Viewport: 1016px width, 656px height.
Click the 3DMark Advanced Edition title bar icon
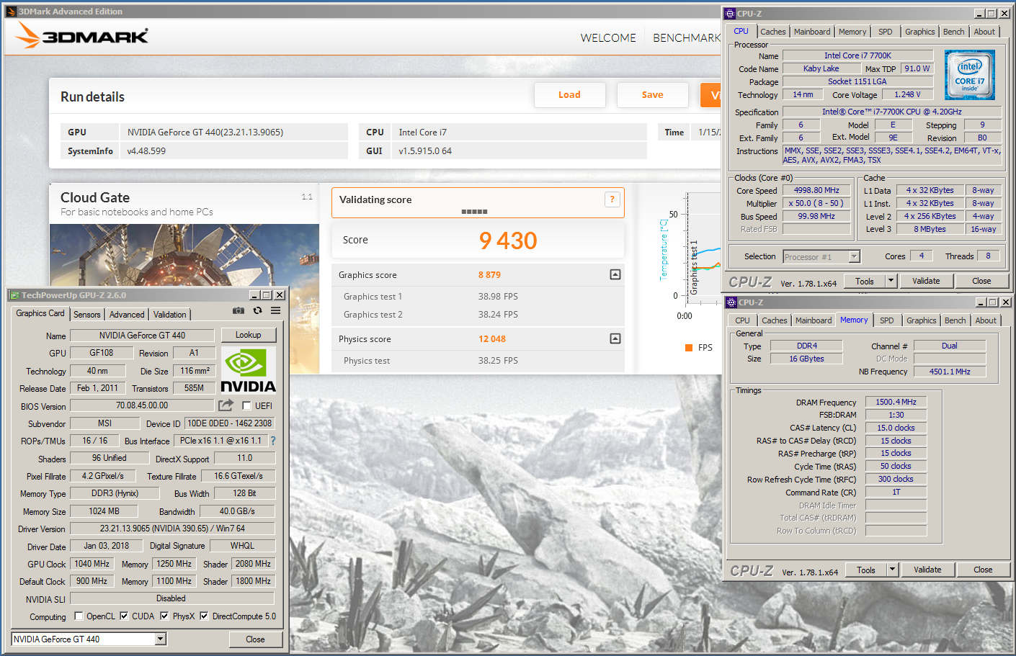click(11, 12)
